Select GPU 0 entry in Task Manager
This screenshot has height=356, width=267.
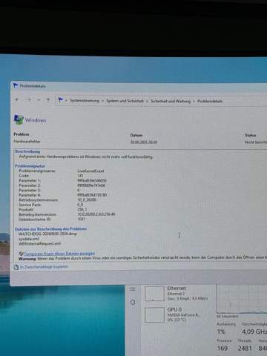pyautogui.click(x=177, y=314)
